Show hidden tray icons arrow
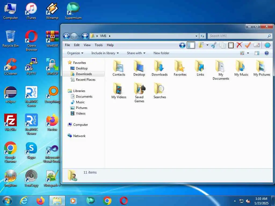Image resolution: width=275 pixels, height=206 pixels. click(235, 201)
